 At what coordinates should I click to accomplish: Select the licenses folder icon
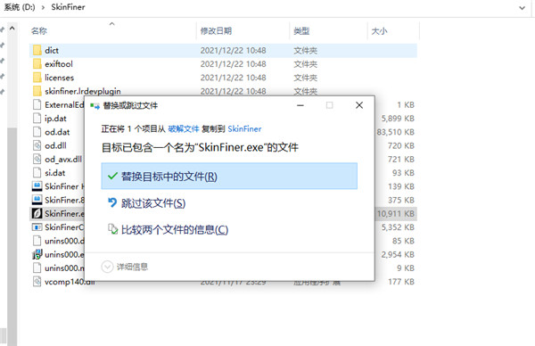coord(37,78)
